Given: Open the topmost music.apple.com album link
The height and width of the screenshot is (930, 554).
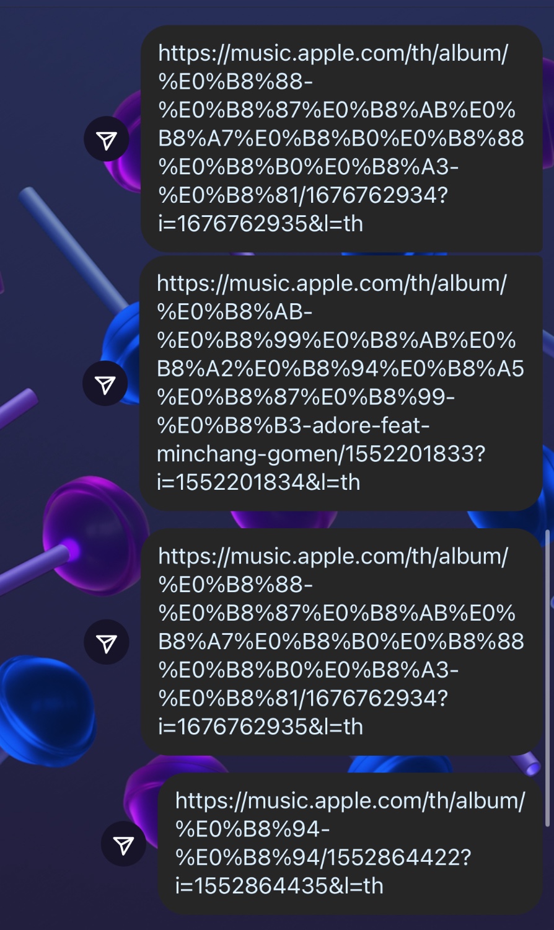Looking at the screenshot, I should click(341, 138).
